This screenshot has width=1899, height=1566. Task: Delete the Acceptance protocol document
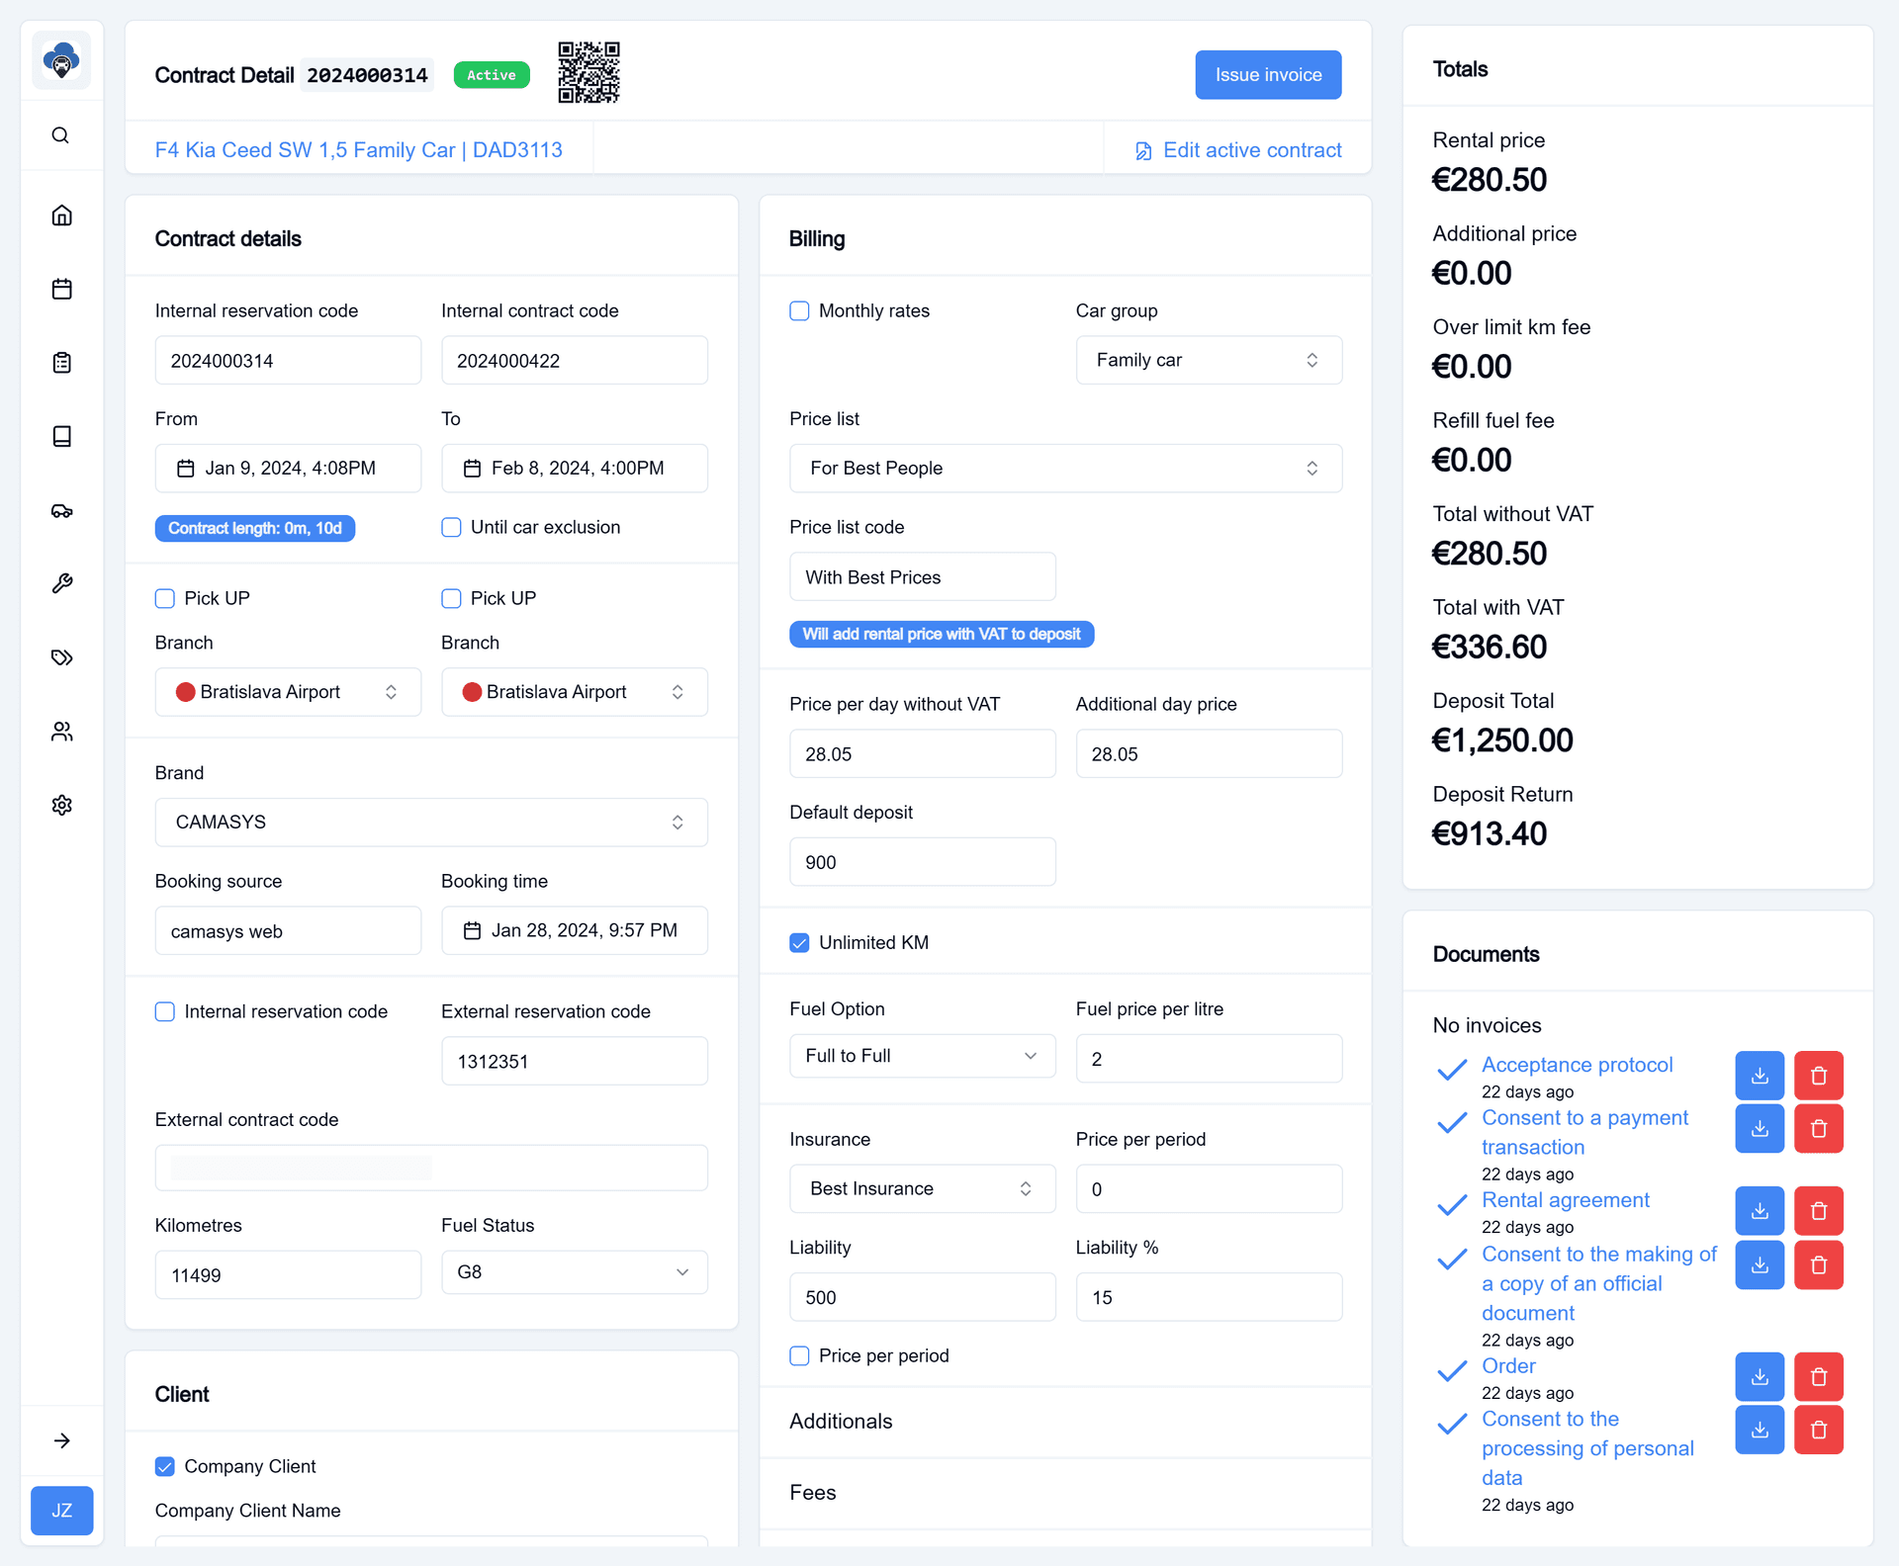coord(1819,1076)
